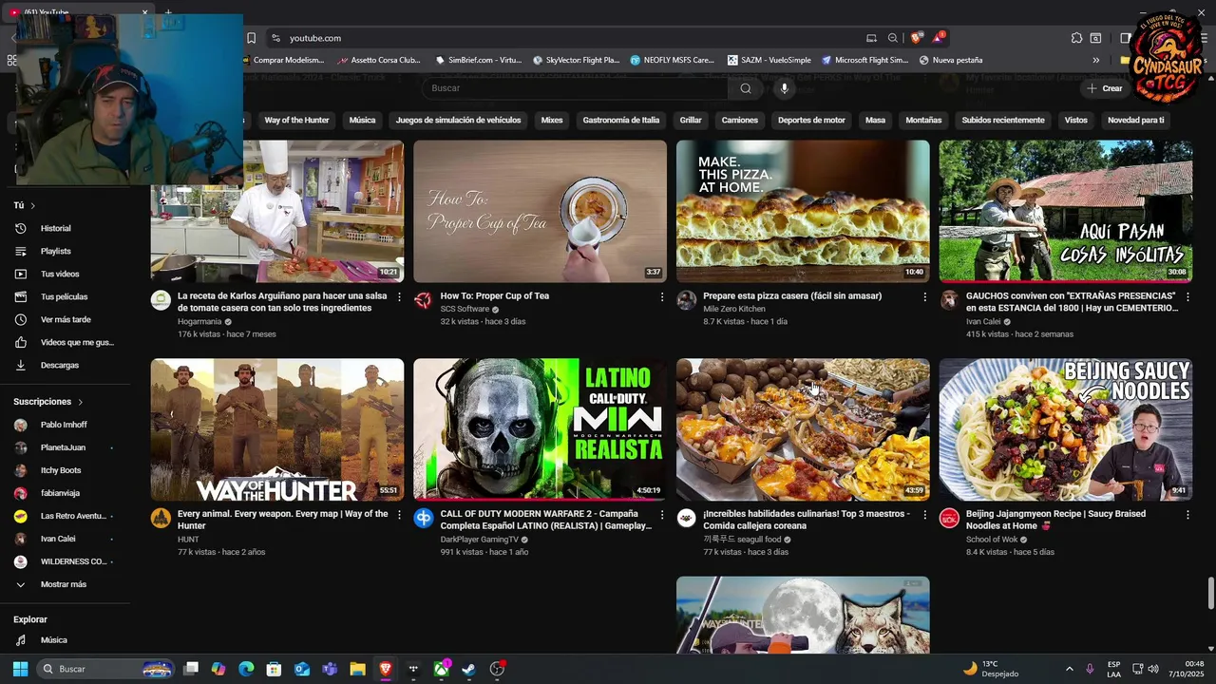Click Brave Shields lion icon in address bar

[916, 38]
